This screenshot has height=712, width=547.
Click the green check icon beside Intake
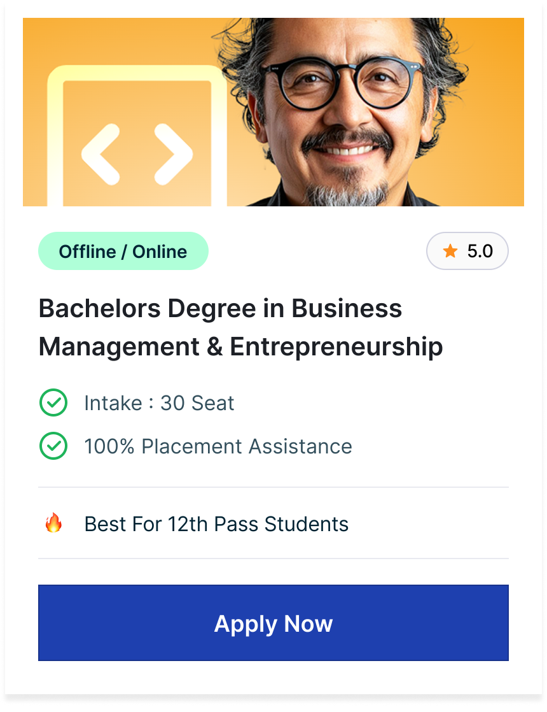point(53,403)
